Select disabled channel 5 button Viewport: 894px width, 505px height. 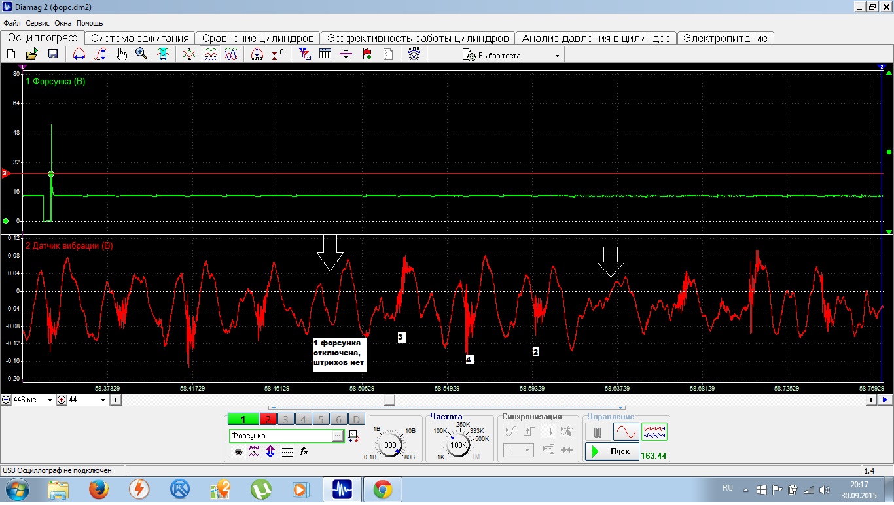(x=321, y=419)
